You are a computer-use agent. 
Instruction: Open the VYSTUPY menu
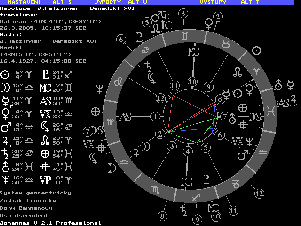213,2
